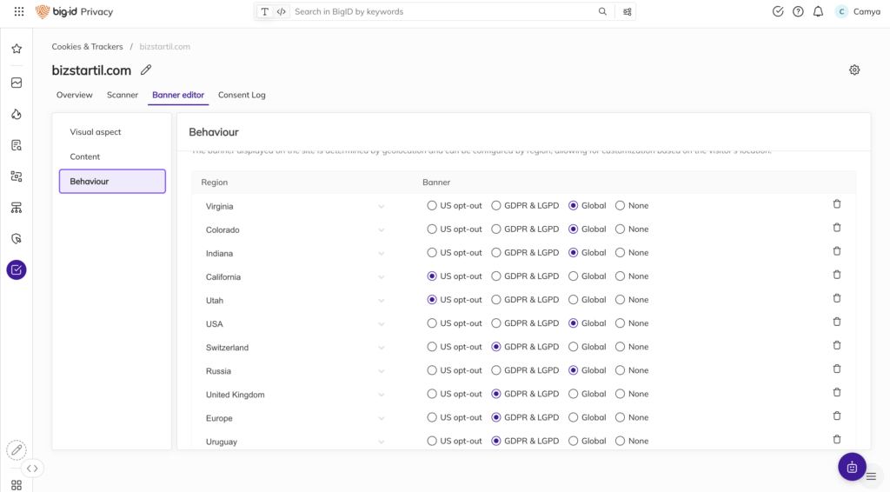Choose Global for California
The image size is (890, 492).
tap(574, 276)
